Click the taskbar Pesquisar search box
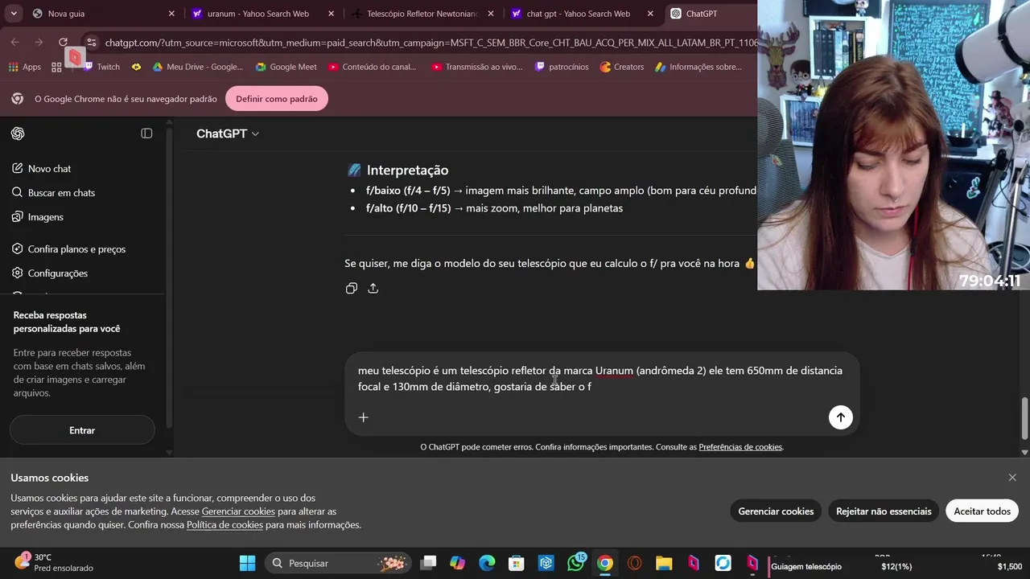1030x579 pixels. (x=338, y=564)
